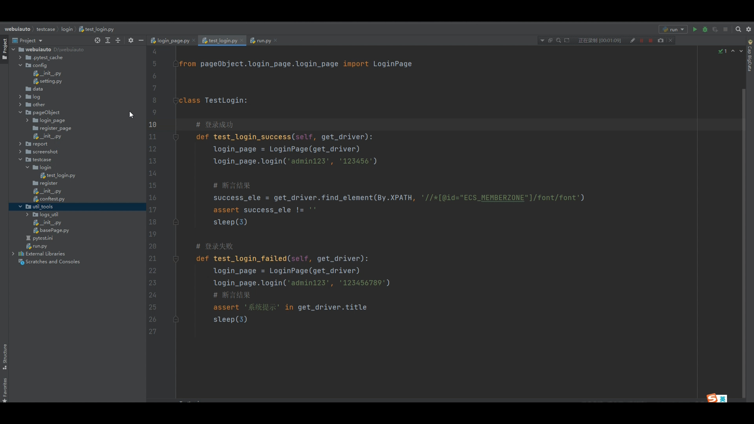
Task: Click the recorder pencil annotate icon
Action: pos(633,40)
